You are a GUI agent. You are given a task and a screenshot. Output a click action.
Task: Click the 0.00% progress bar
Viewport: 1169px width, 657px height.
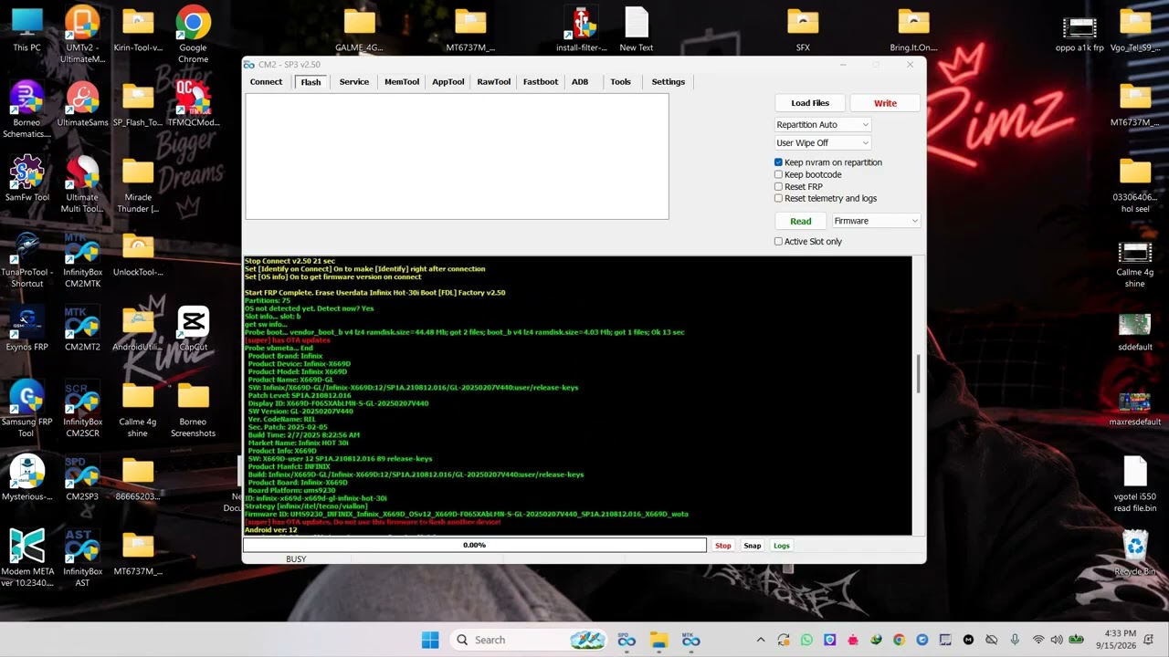[x=475, y=546]
